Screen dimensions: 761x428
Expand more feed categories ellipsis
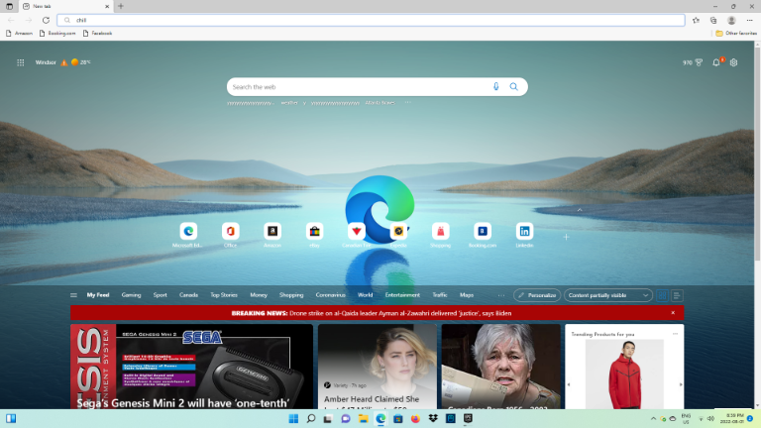501,295
